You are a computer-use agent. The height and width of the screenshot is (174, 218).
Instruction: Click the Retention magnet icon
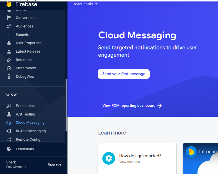(9, 60)
